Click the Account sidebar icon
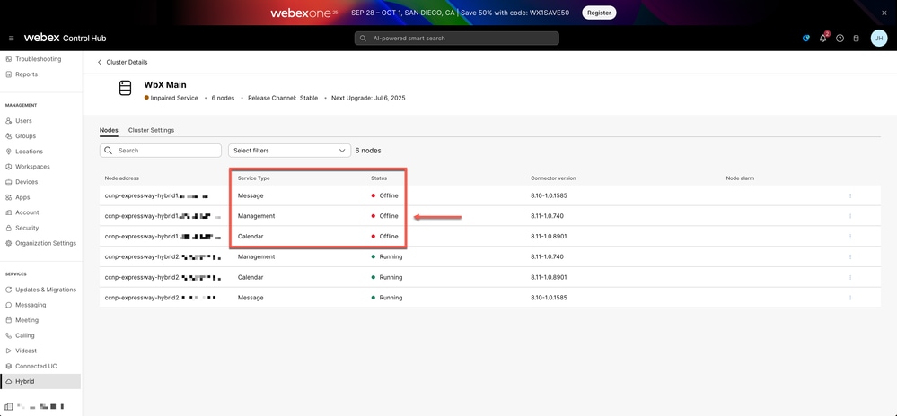Image resolution: width=897 pixels, height=416 pixels. coord(9,212)
